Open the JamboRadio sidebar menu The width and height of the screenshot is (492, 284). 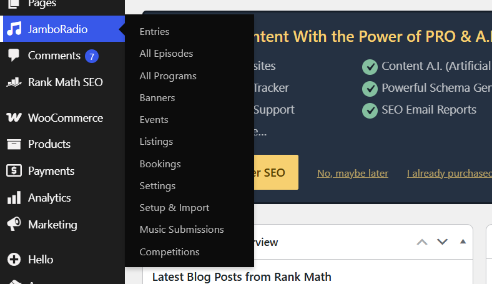click(64, 29)
